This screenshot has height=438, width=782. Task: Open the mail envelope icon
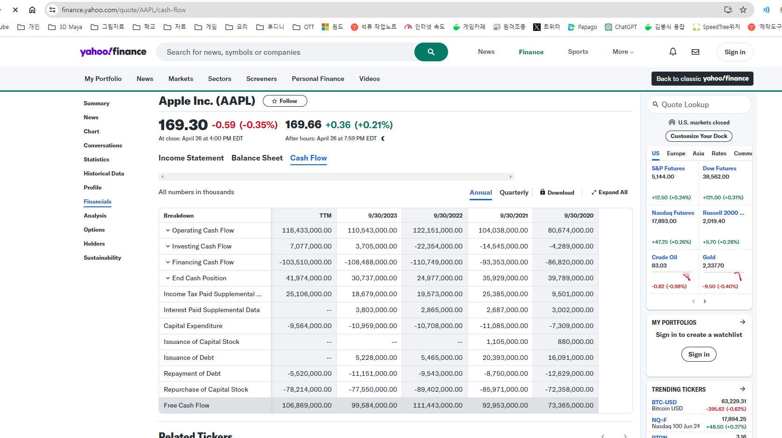tap(695, 52)
